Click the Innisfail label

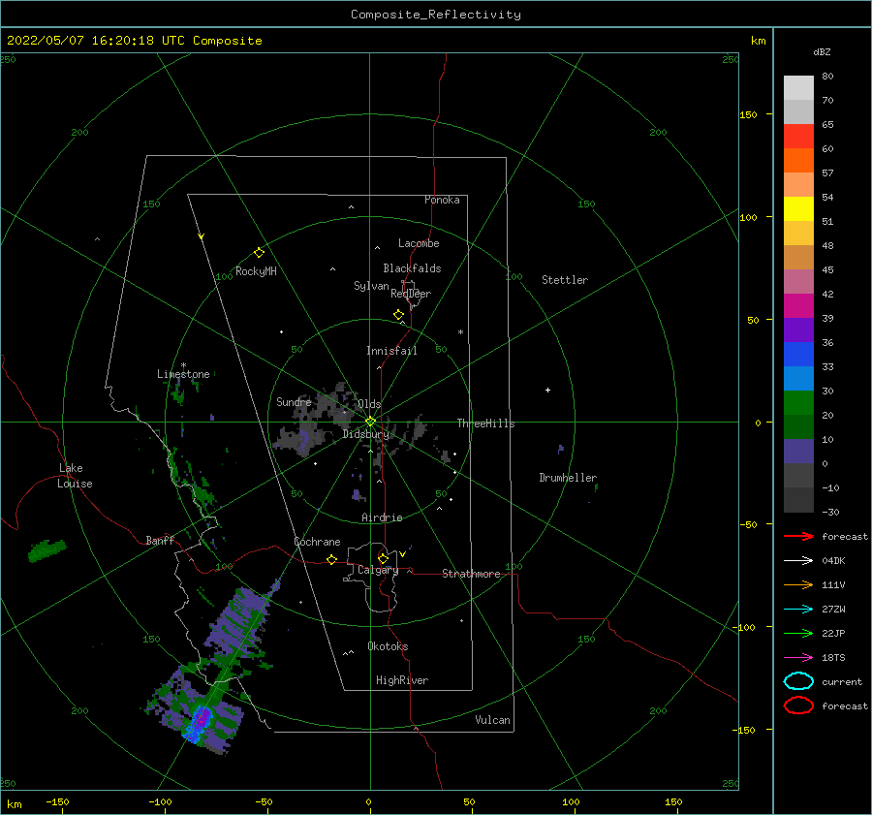click(391, 351)
